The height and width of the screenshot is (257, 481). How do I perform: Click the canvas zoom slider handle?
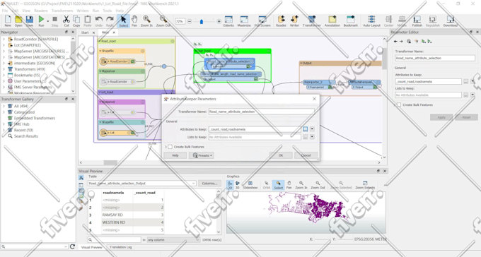pos(202,21)
